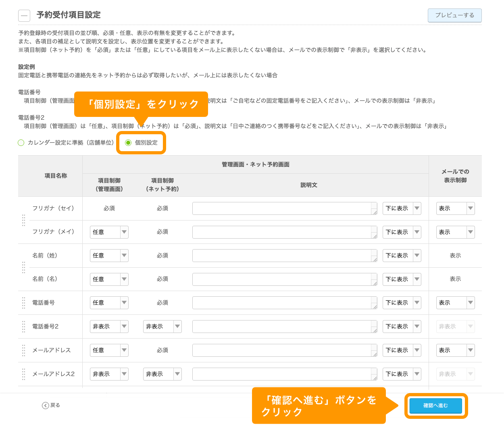Select カレンダー設定に準拠（店舗単位） radio button
504x439 pixels.
tap(21, 143)
